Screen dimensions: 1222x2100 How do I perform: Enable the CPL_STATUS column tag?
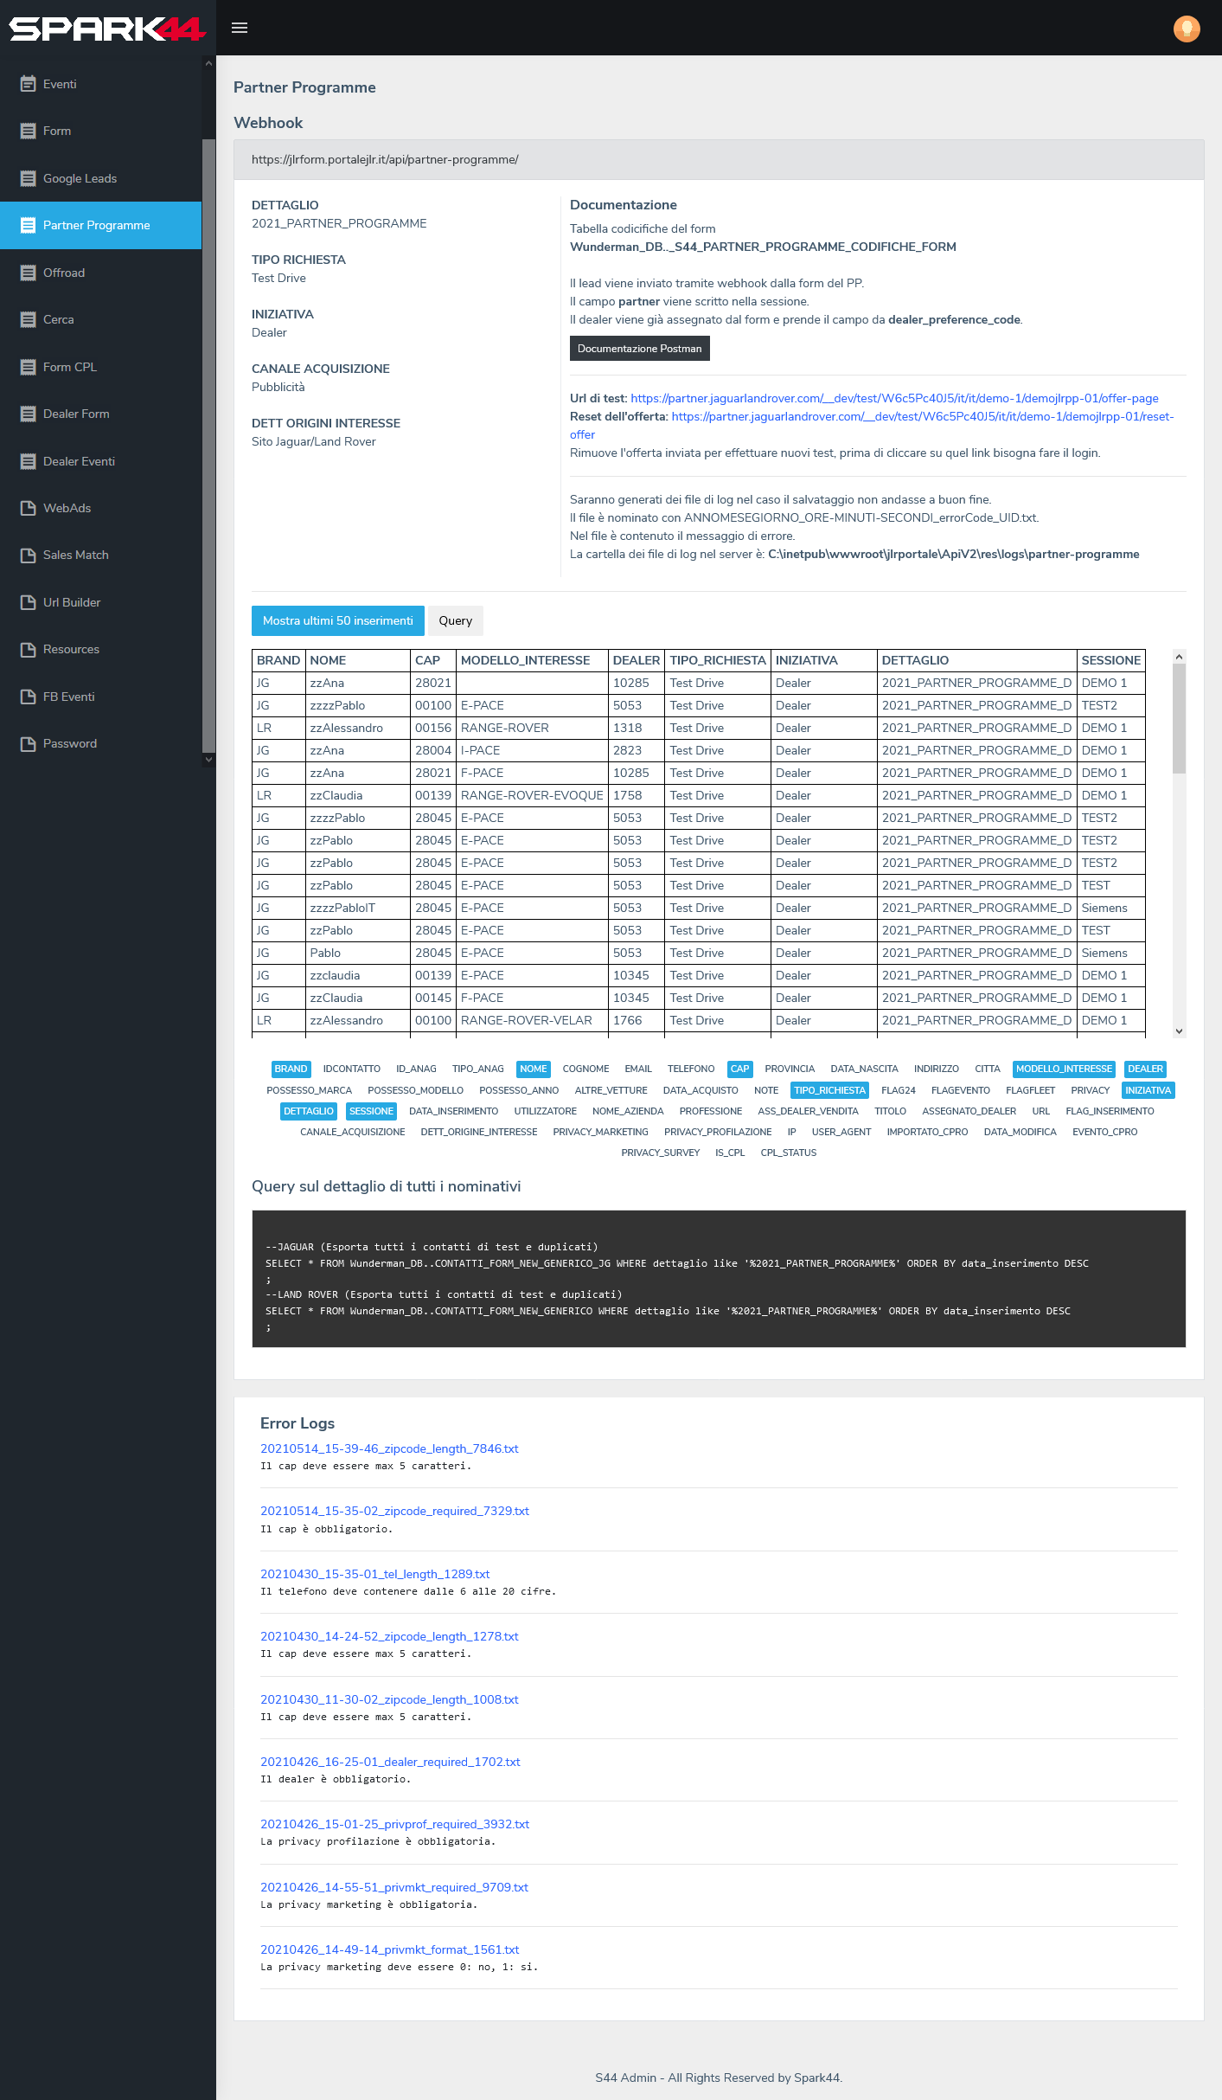[x=788, y=1153]
